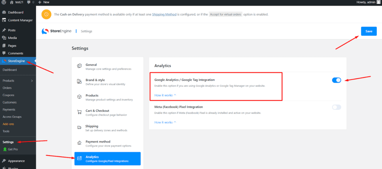The height and width of the screenshot is (169, 382).
Task: Open the Payment method settings tab
Action: pos(107,143)
